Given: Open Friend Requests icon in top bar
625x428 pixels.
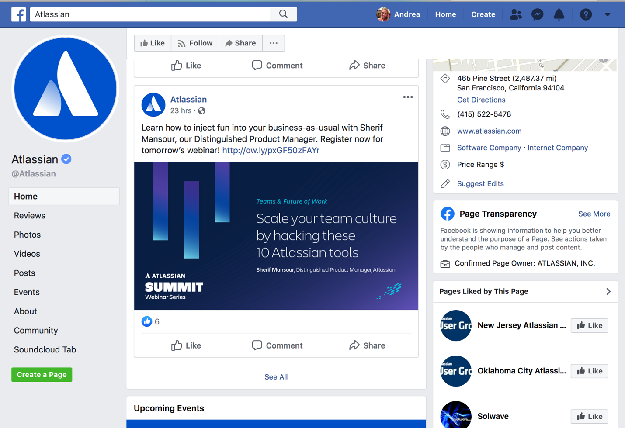Looking at the screenshot, I should (x=516, y=14).
